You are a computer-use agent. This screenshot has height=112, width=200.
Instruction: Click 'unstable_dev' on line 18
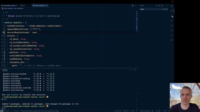[17, 62]
